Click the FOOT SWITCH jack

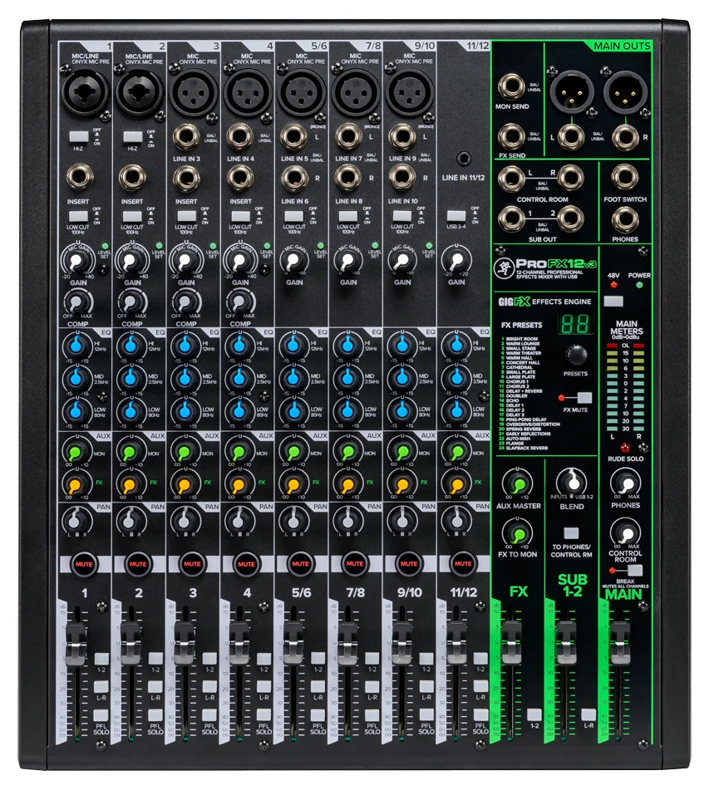(x=625, y=177)
